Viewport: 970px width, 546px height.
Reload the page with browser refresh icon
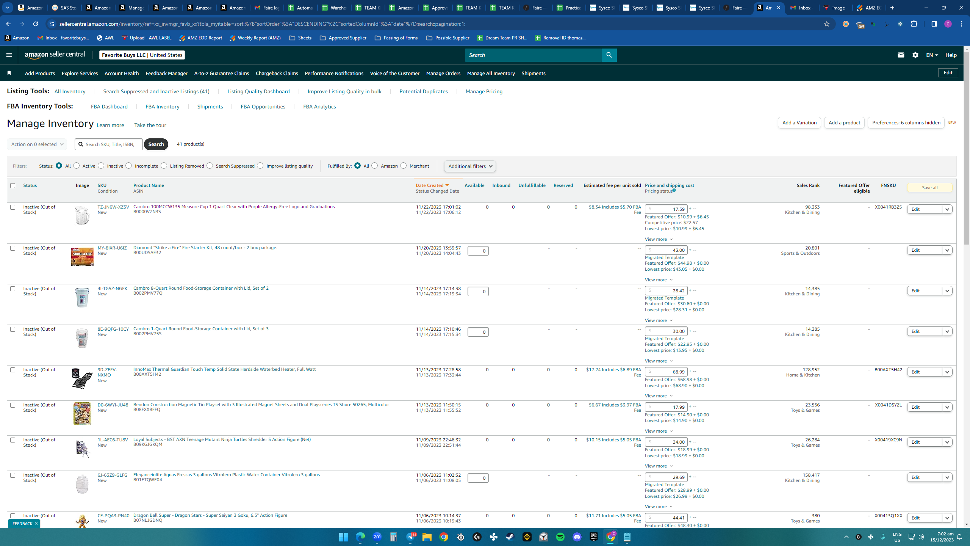click(36, 24)
